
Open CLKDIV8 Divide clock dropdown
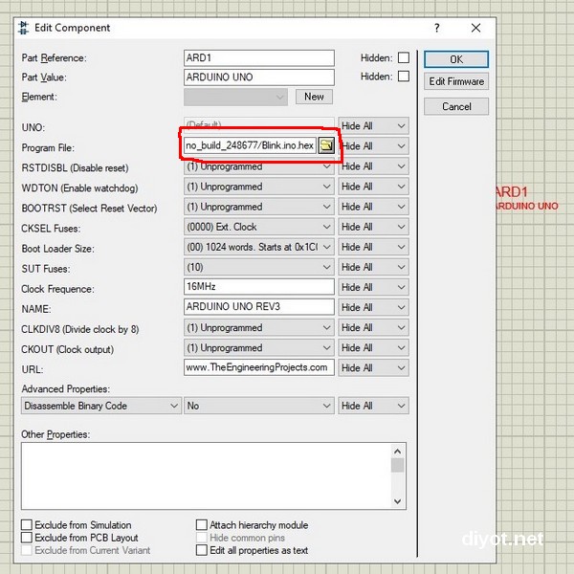[259, 327]
